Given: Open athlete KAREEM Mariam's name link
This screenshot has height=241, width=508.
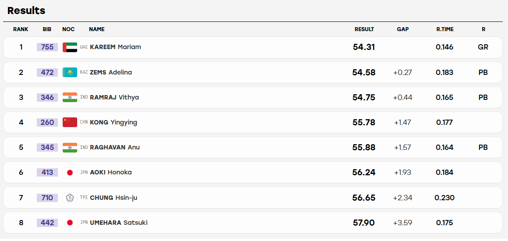Looking at the screenshot, I should coord(115,47).
